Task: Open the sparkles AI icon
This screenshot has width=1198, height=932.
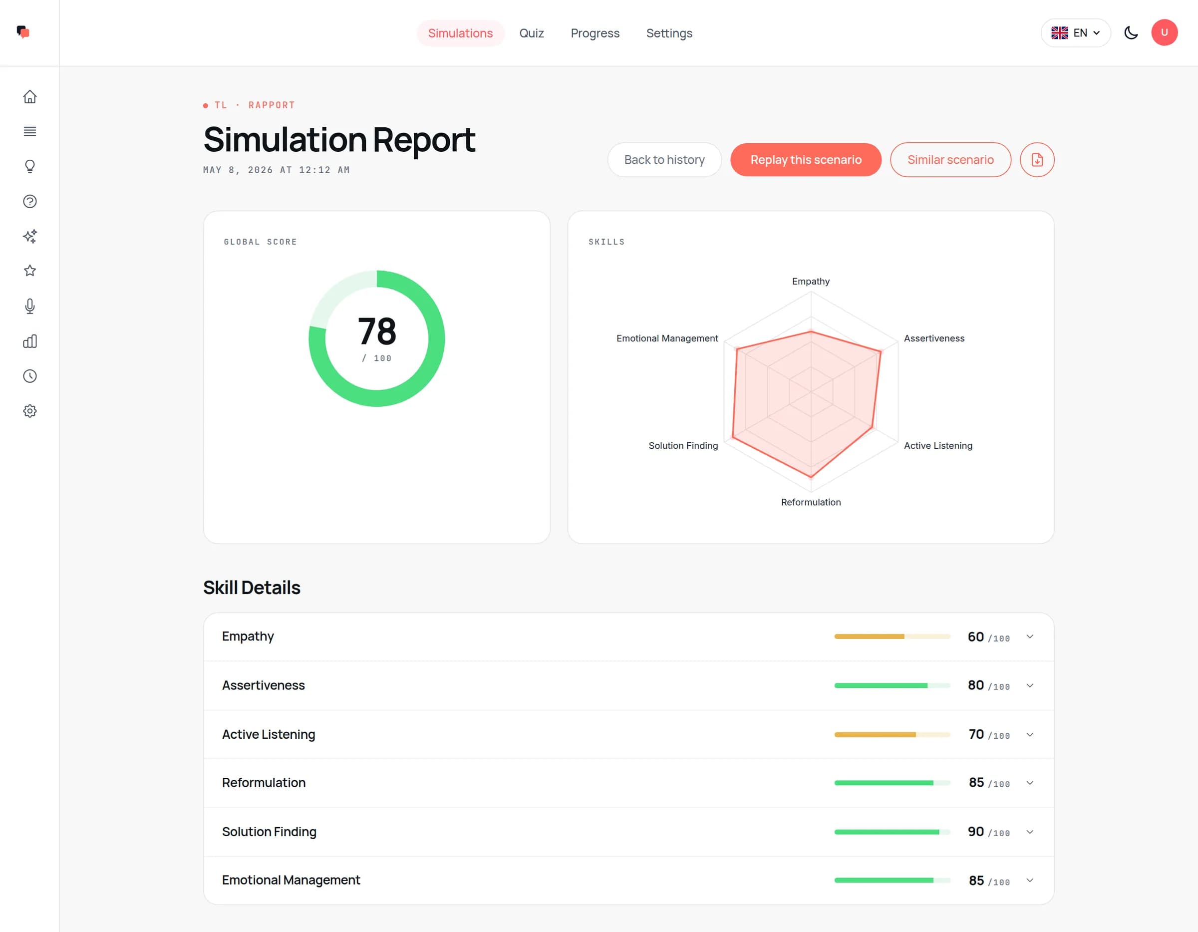Action: point(29,236)
